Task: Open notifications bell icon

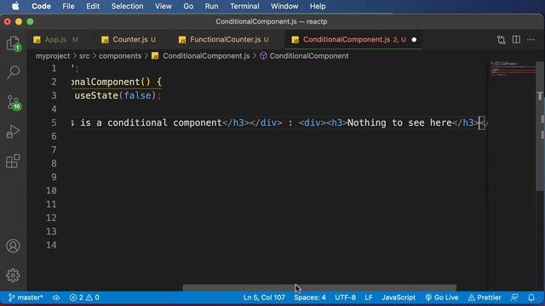Action: click(531, 297)
